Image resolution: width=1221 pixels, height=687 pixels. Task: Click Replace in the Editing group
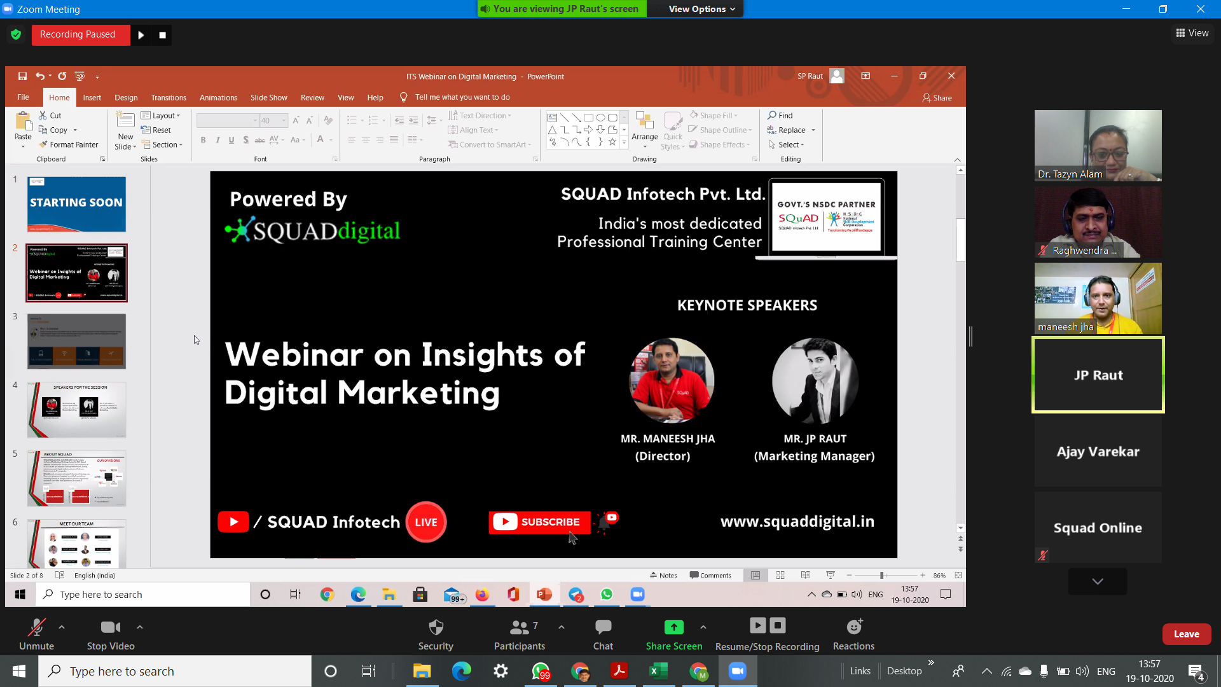pyautogui.click(x=787, y=130)
